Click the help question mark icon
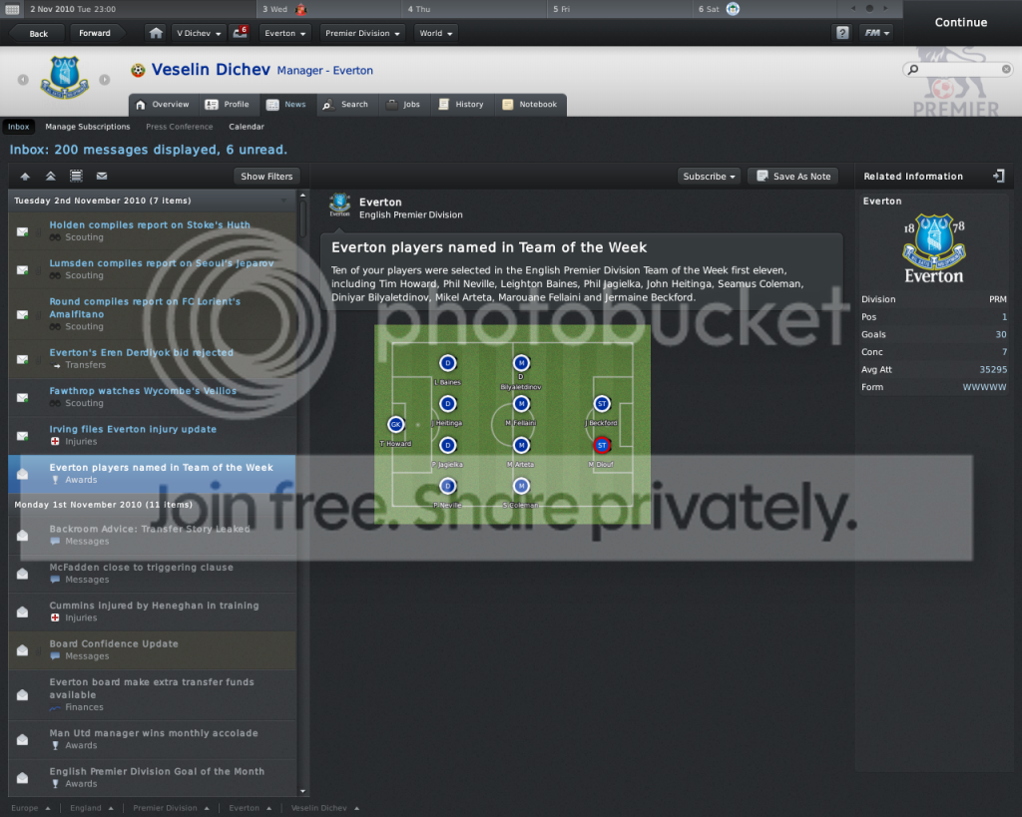The height and width of the screenshot is (817, 1022). [x=842, y=33]
